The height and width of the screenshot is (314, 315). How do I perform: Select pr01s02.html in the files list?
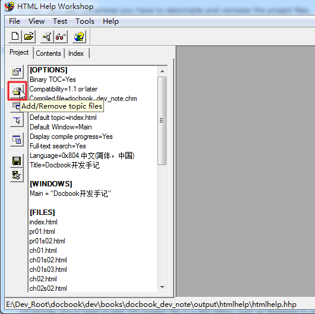pyautogui.click(x=47, y=241)
